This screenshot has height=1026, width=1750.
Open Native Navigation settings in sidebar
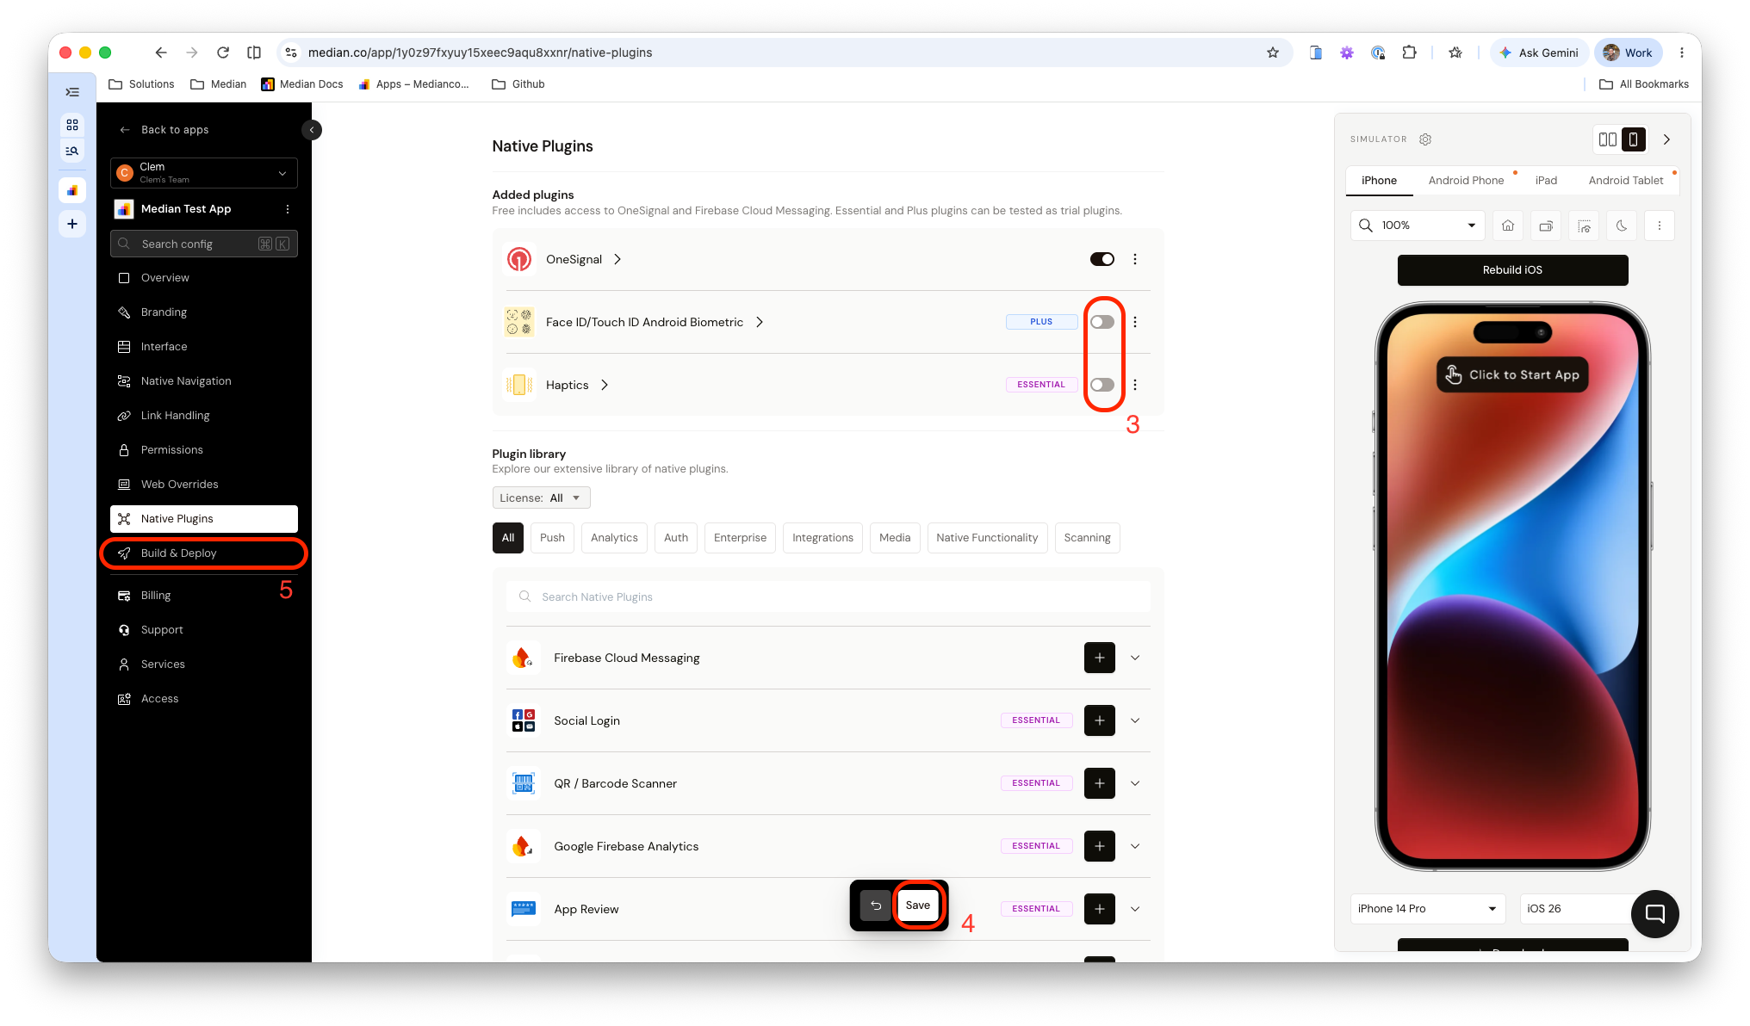204,380
